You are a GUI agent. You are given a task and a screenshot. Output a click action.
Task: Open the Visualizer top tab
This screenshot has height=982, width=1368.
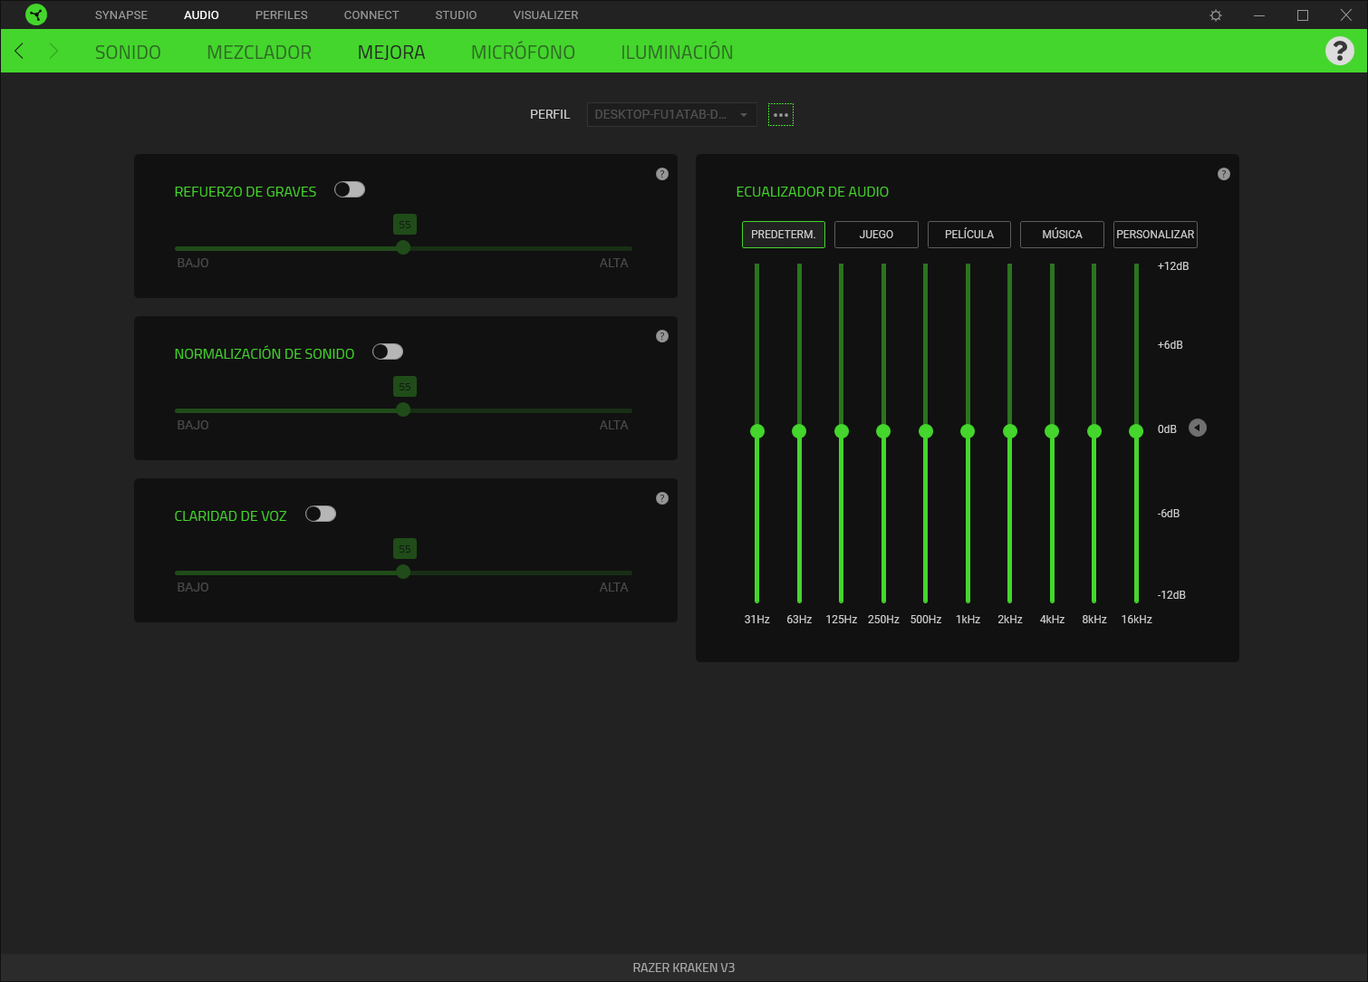coord(545,15)
